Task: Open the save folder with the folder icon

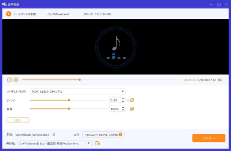Action: click(97, 143)
